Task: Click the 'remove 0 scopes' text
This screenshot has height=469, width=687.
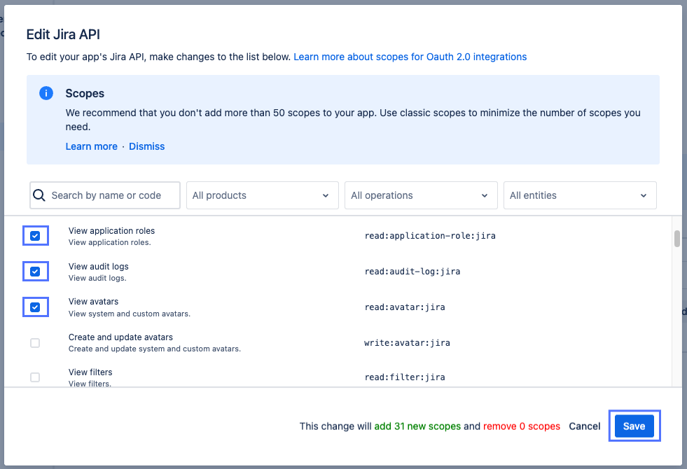Action: (522, 426)
